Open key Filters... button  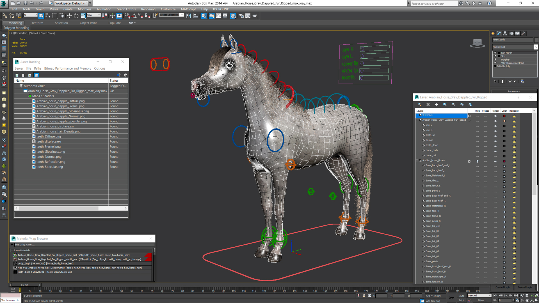(x=482, y=300)
